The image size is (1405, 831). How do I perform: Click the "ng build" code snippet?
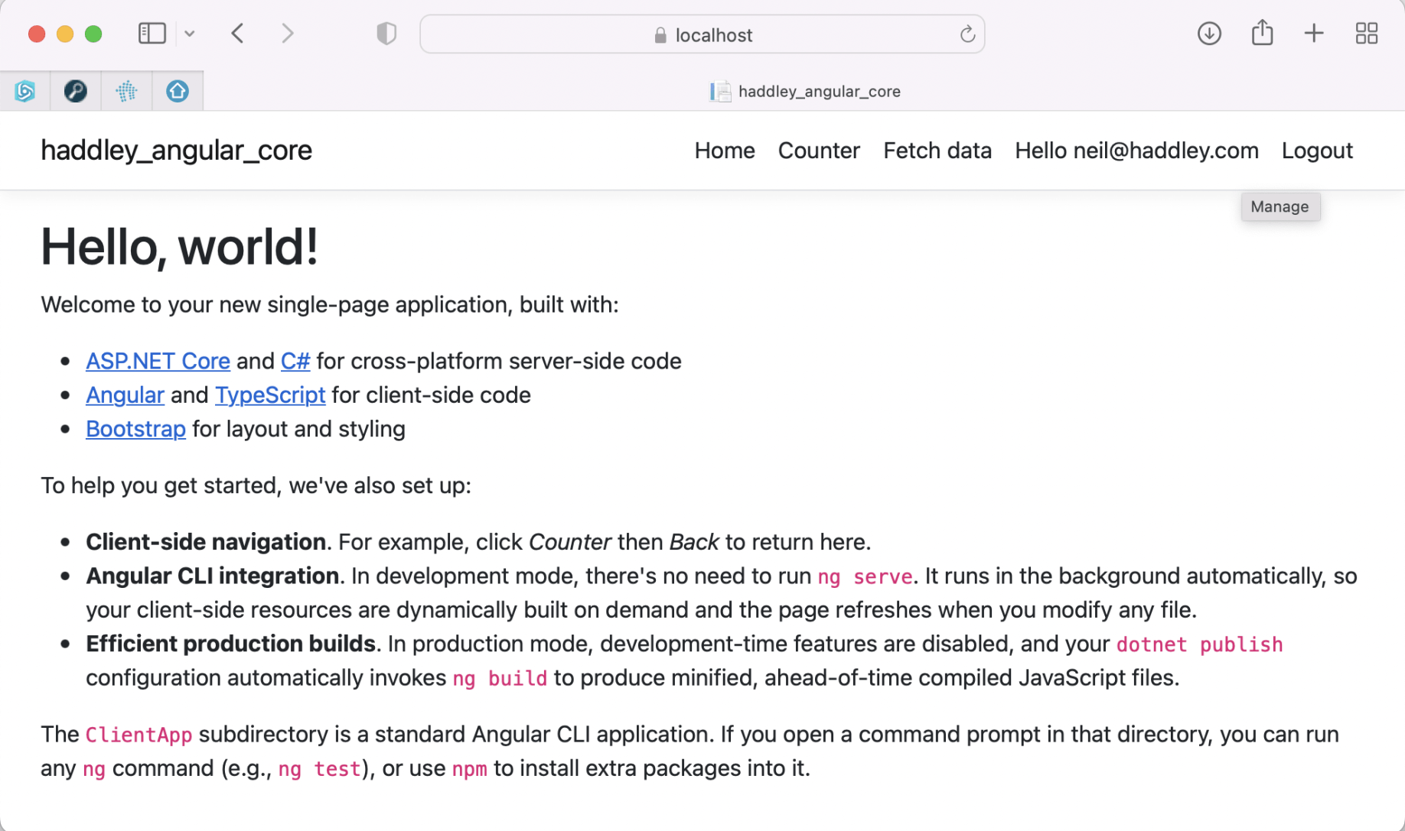pyautogui.click(x=500, y=678)
